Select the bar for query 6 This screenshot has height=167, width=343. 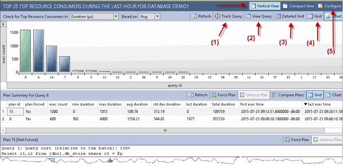39,51
